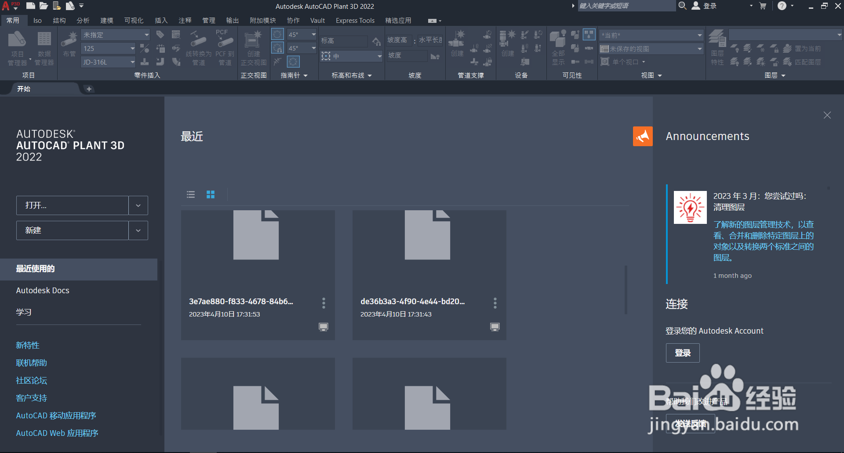Screen dimensions: 844x453
Task: Click the 打开... button
Action: [x=73, y=205]
